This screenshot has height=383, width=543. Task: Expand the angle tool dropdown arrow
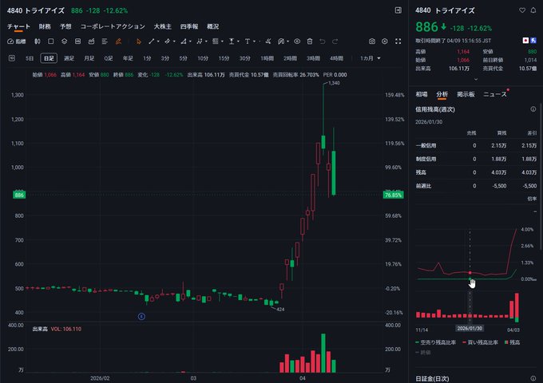[190, 41]
